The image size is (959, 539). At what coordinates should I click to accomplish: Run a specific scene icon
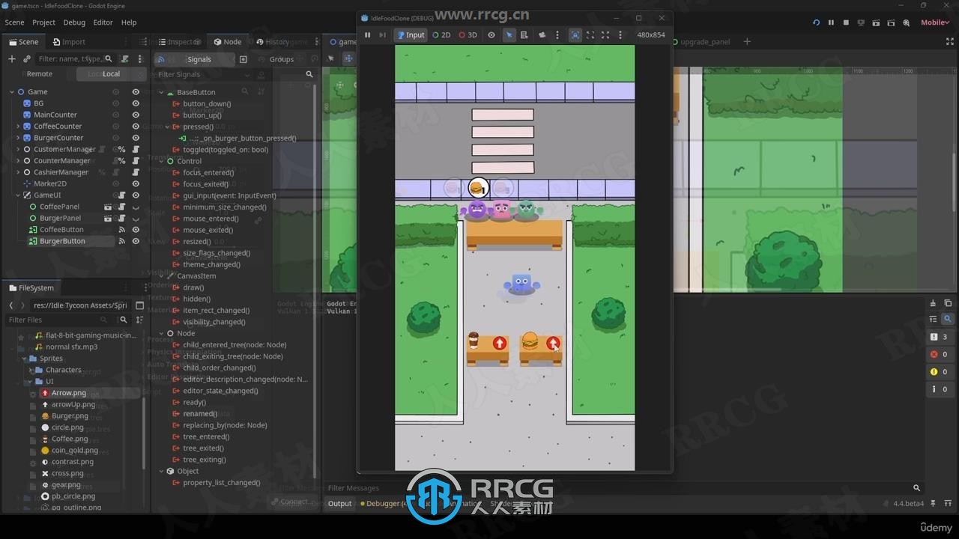coord(891,22)
